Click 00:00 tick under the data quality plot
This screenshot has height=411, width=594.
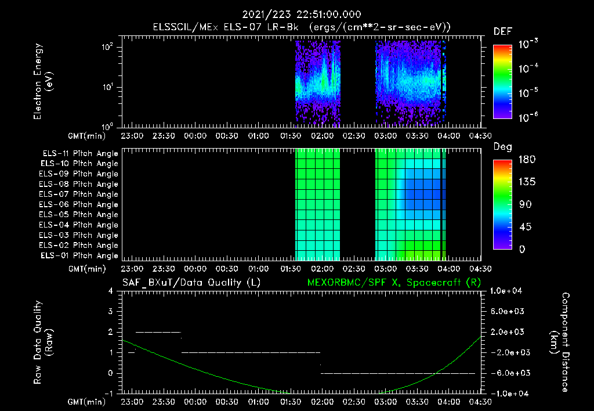coord(195,402)
